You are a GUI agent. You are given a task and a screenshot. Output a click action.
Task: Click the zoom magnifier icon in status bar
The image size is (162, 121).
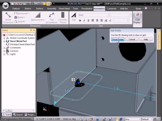(x=81, y=119)
